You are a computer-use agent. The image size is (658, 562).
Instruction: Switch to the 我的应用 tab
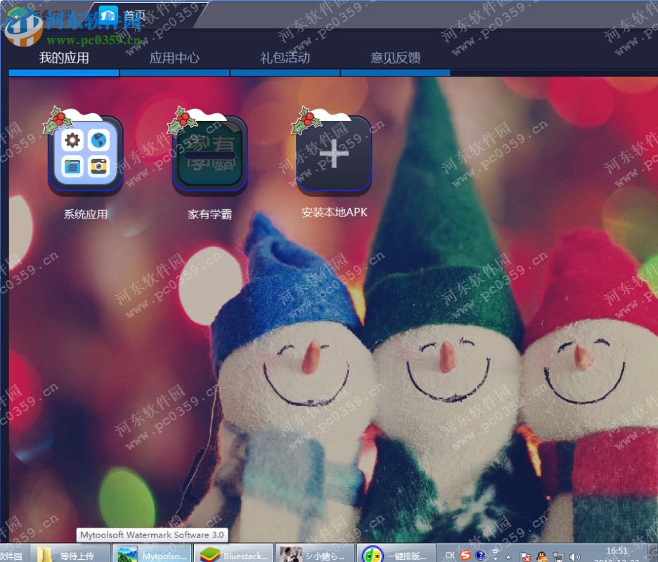(x=64, y=58)
